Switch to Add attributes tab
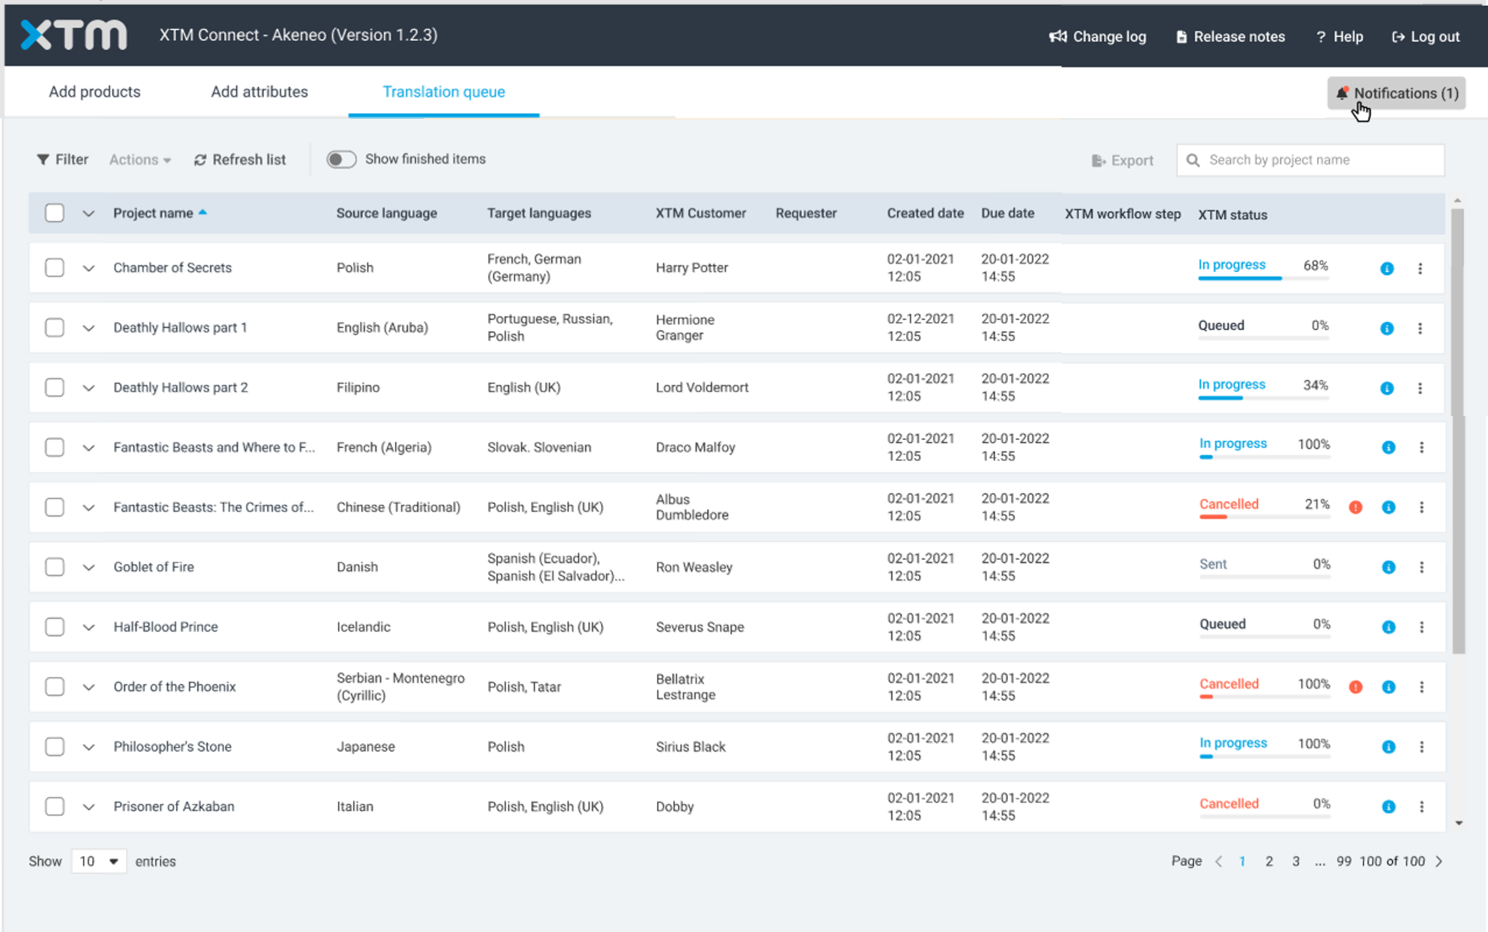1488x932 pixels. [259, 92]
